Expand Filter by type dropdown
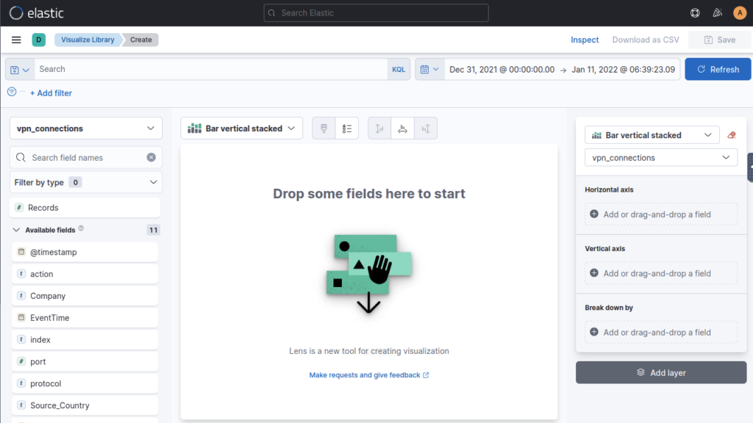The height and width of the screenshot is (423, 753). [86, 182]
